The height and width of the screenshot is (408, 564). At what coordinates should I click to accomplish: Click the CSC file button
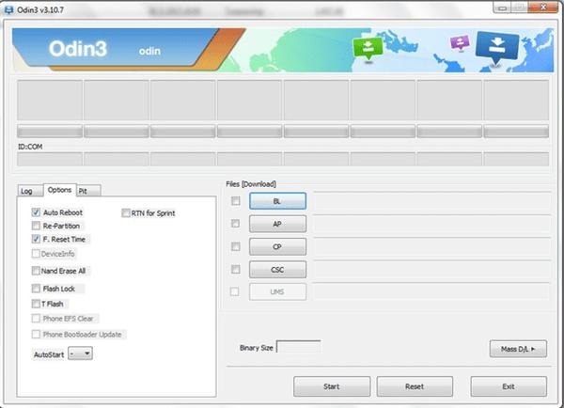[x=277, y=269]
